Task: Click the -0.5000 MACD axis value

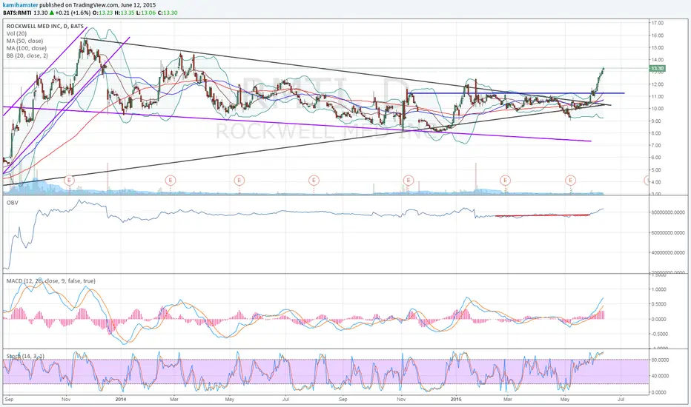Action: [659, 334]
